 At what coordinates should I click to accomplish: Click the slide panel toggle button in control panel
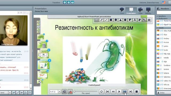pos(64,91)
